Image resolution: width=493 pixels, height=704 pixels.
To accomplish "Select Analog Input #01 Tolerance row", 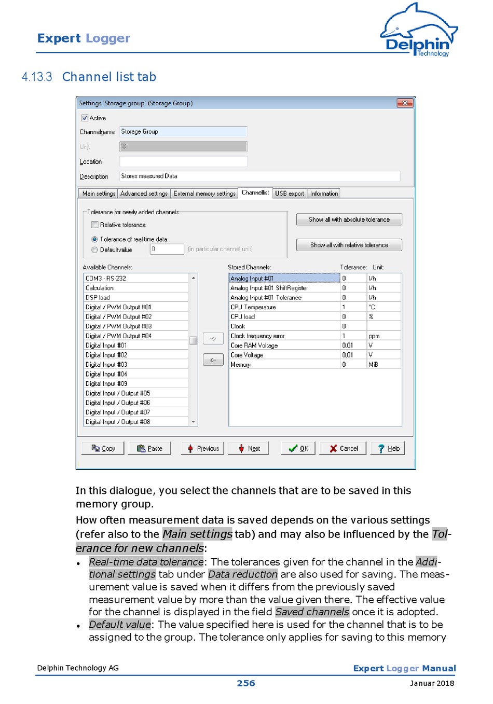I will (x=284, y=297).
